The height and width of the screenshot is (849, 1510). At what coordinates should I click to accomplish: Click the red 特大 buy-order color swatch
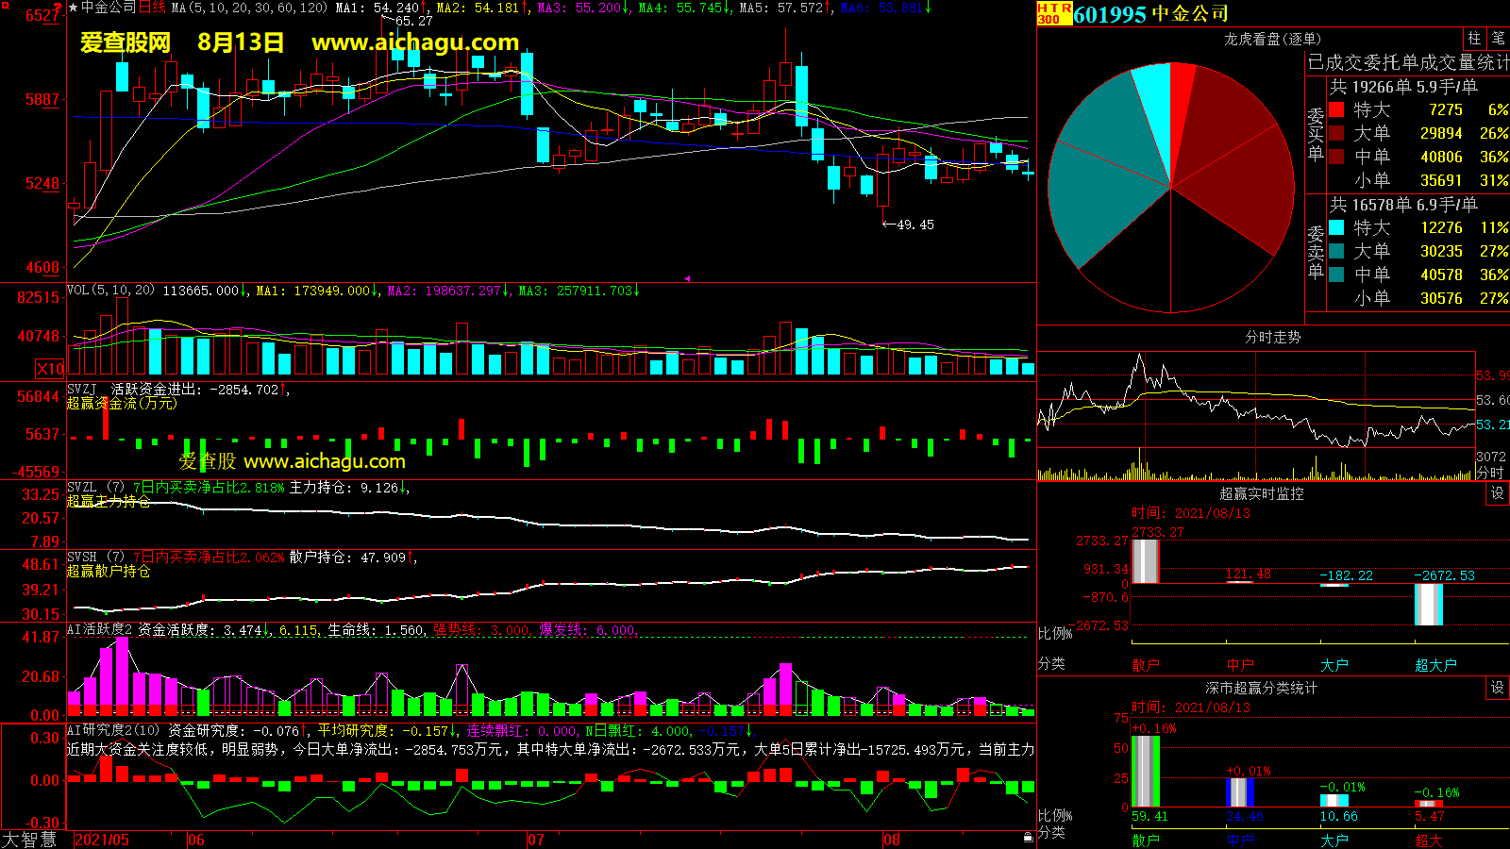pos(1336,109)
